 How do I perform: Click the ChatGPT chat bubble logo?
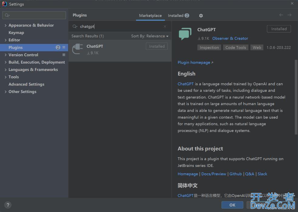[185, 34]
